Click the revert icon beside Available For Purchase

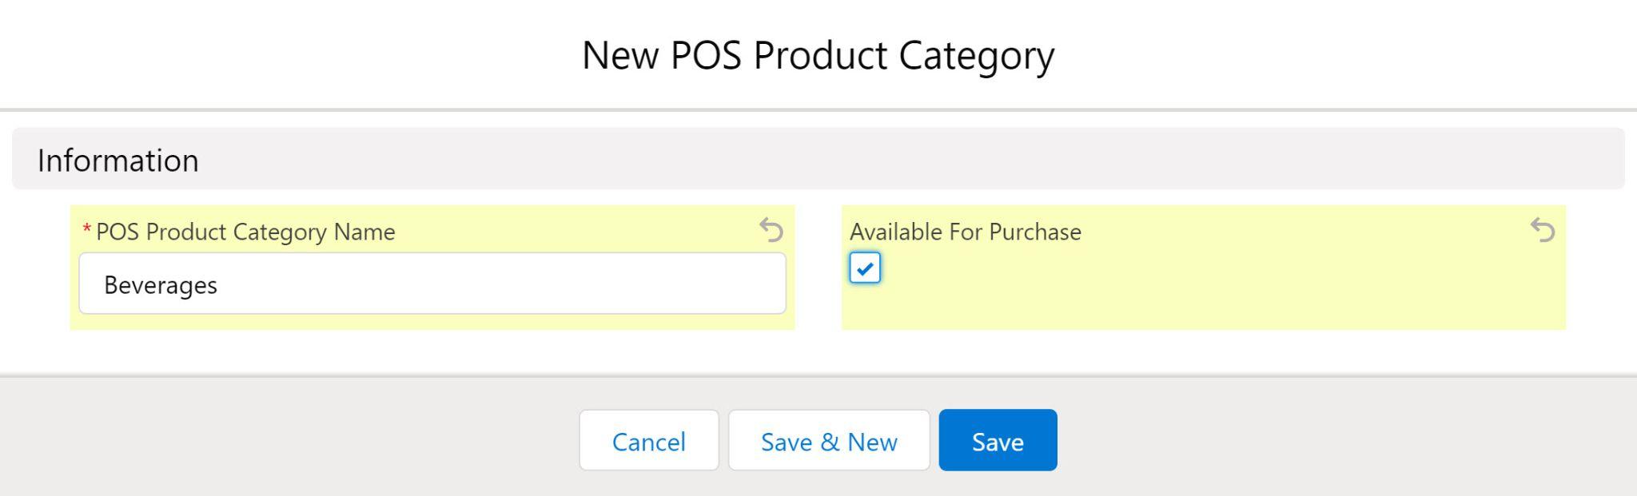1543,231
